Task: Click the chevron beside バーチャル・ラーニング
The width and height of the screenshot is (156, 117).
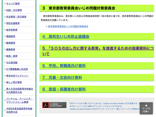Action: (5, 100)
